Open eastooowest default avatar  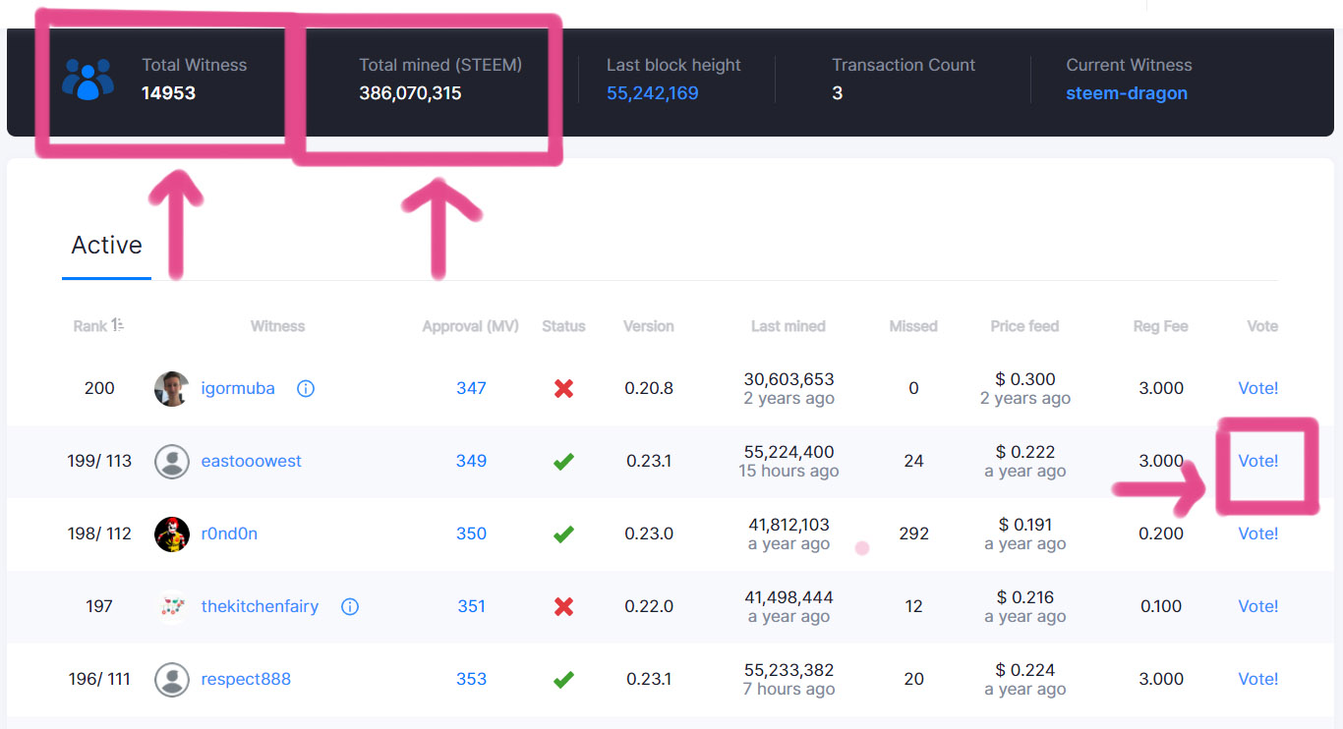(x=172, y=462)
